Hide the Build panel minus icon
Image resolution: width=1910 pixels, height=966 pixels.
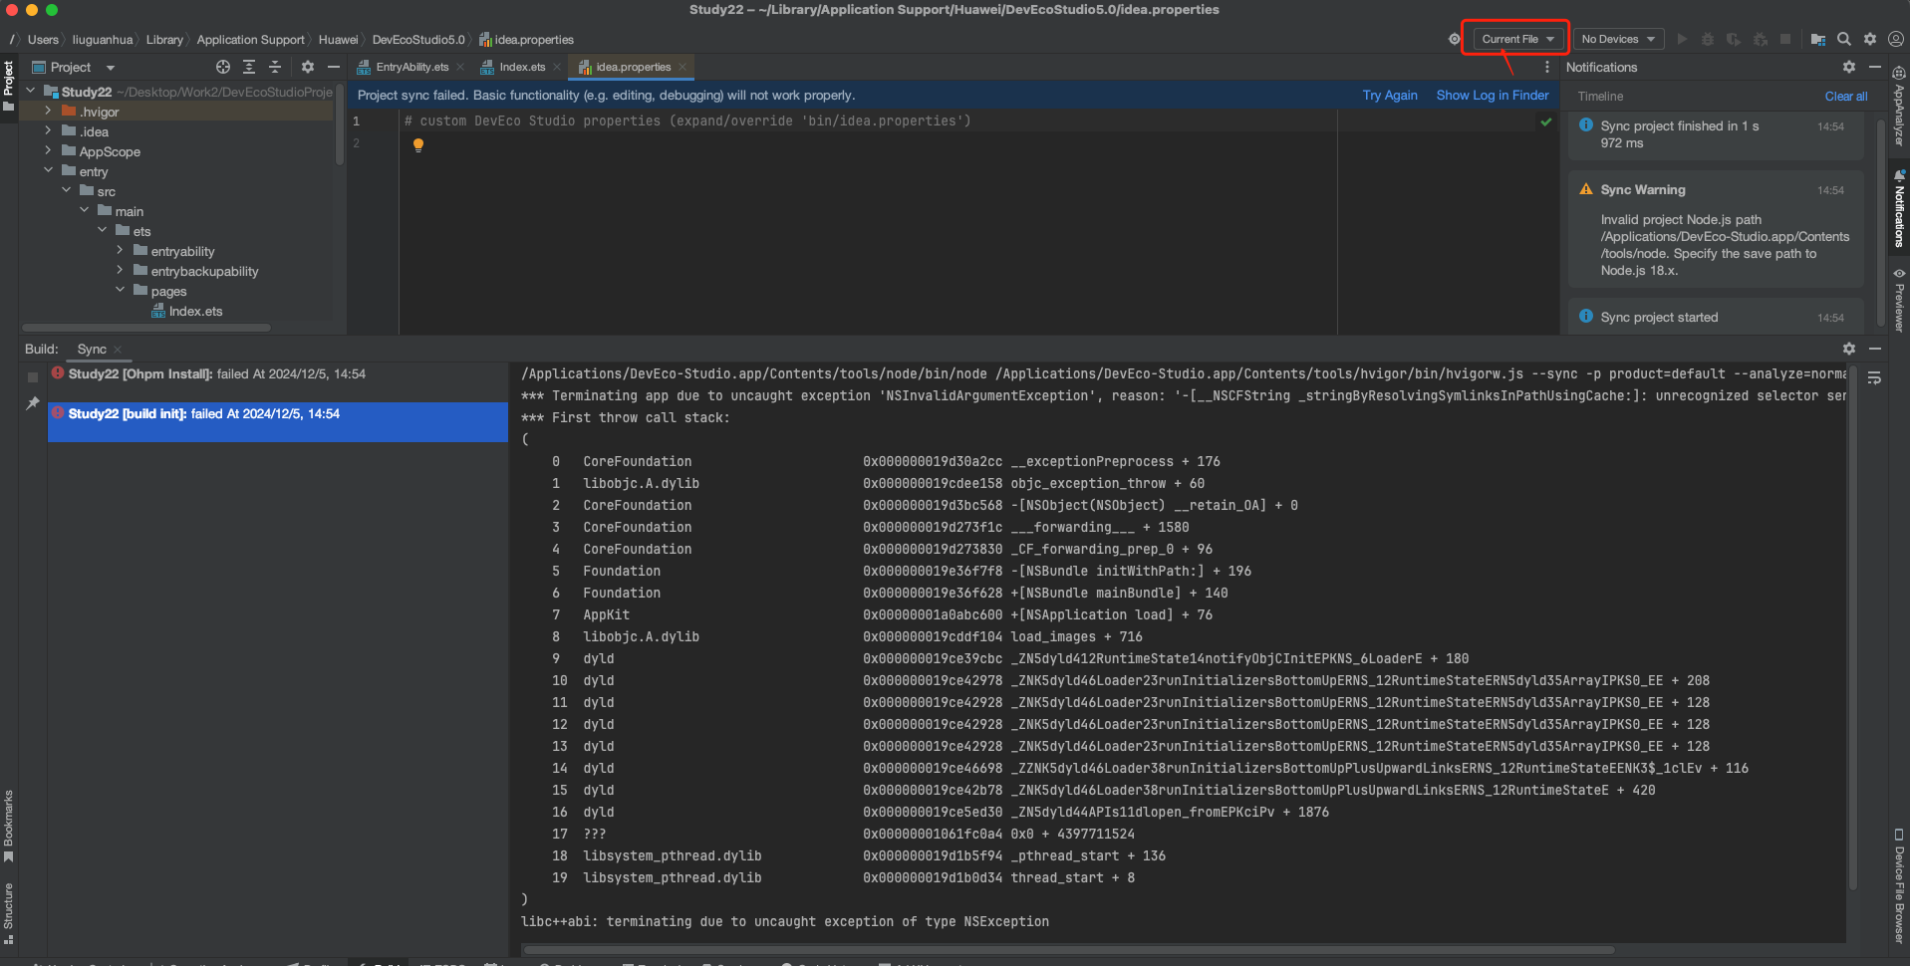tap(1875, 349)
